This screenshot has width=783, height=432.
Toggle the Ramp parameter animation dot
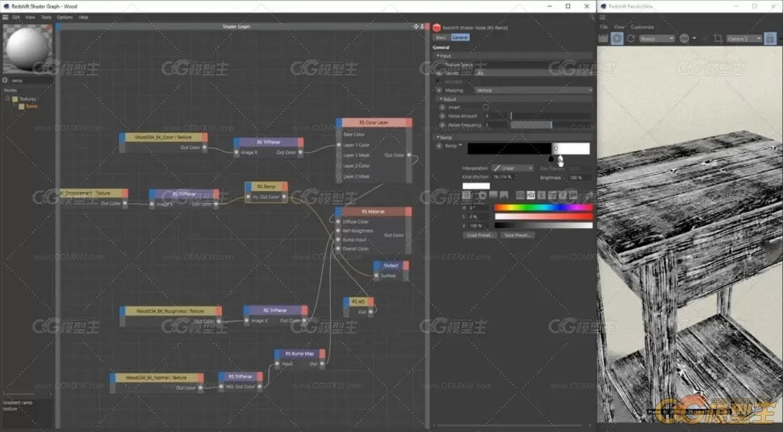click(x=440, y=146)
